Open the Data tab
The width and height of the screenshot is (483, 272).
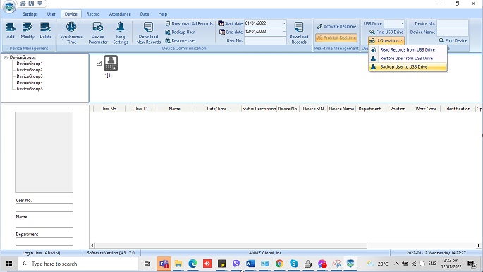click(144, 14)
